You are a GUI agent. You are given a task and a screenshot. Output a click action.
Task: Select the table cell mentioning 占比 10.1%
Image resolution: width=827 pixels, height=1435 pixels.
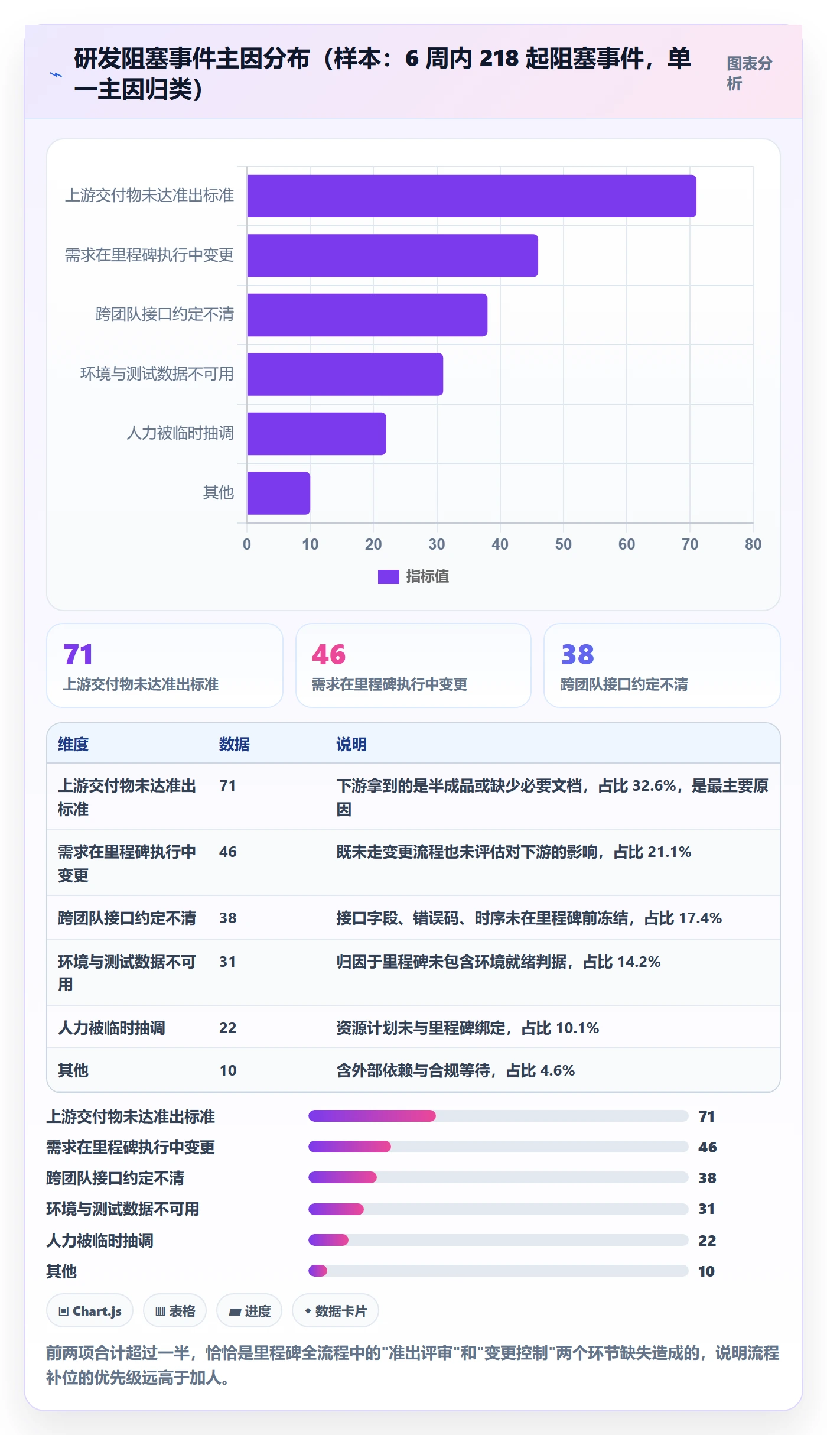[x=552, y=1028]
